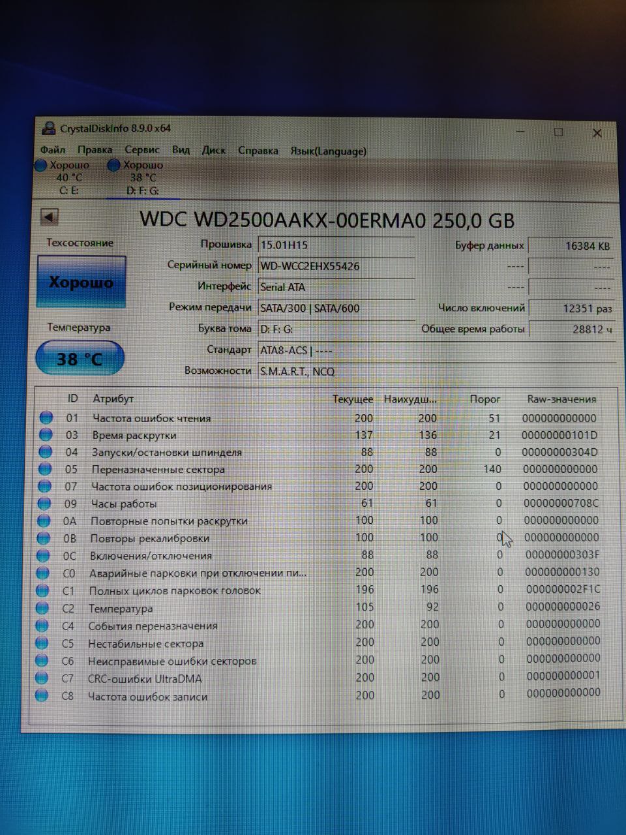
Task: Click the status dot for attribute C4
Action: coord(42,626)
